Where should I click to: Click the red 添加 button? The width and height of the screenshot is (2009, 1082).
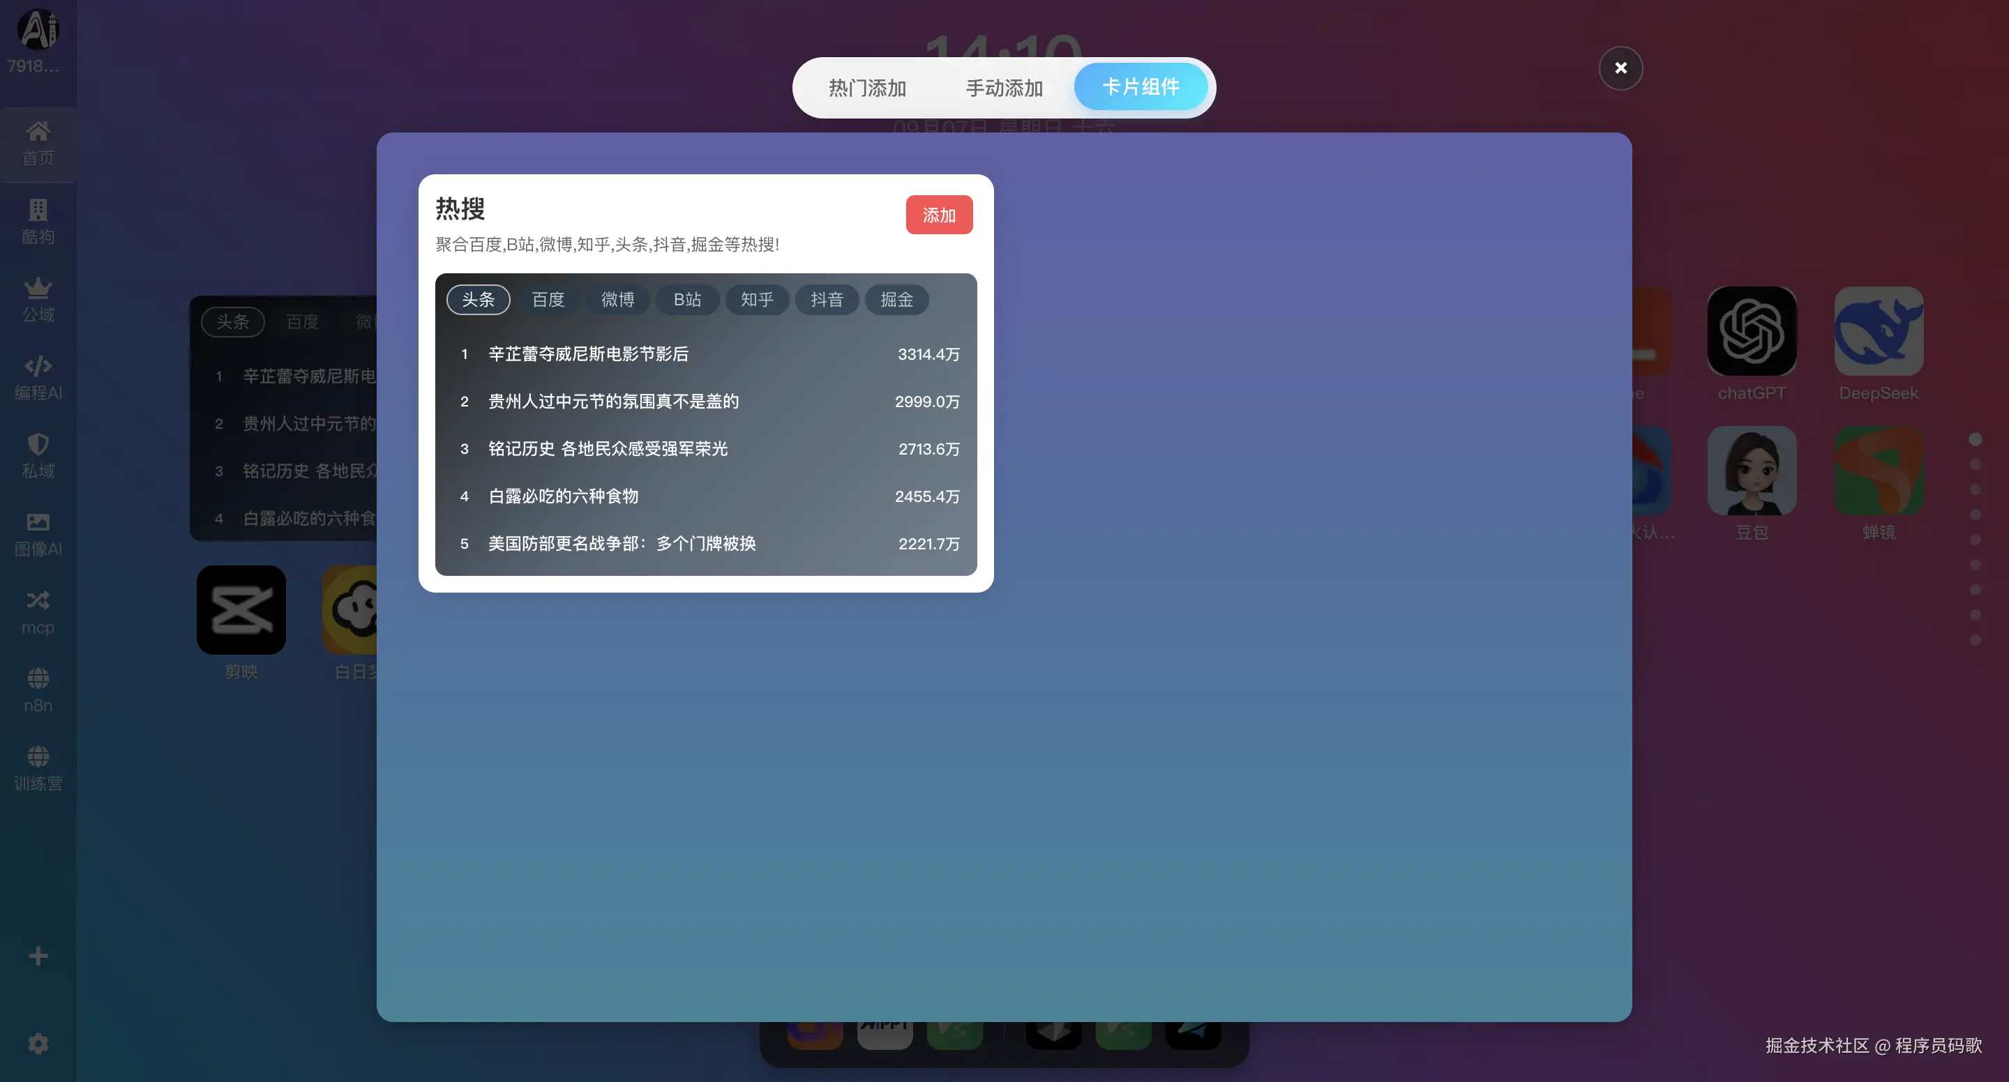939,214
